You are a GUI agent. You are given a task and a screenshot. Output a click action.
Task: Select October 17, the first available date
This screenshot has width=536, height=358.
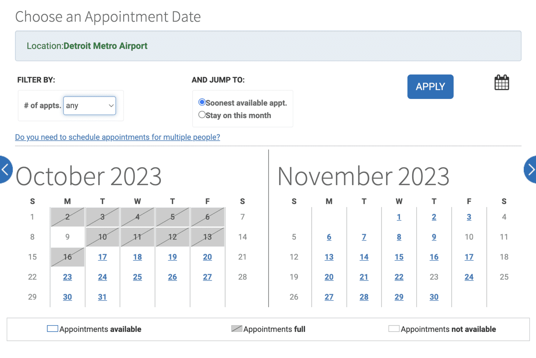(x=102, y=257)
